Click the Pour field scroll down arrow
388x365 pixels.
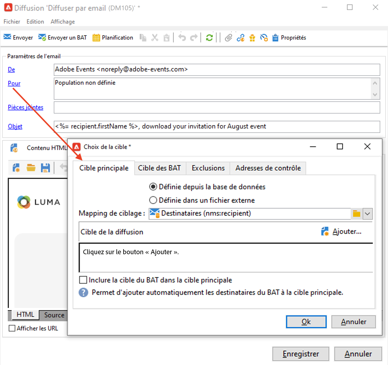click(375, 94)
